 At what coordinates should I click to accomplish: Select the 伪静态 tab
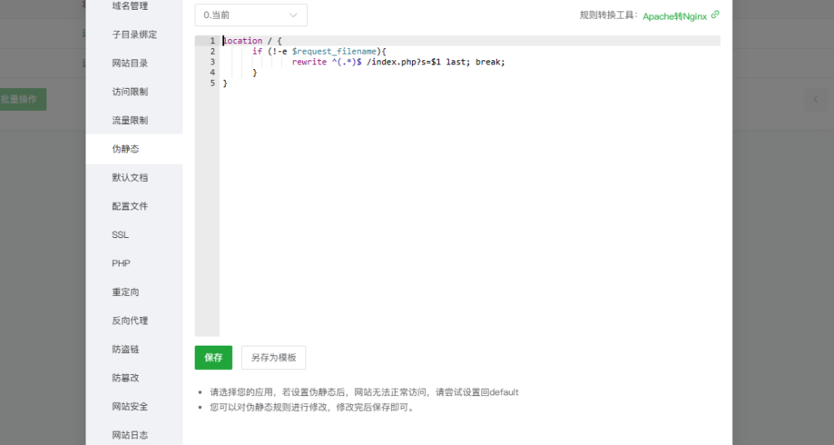125,149
